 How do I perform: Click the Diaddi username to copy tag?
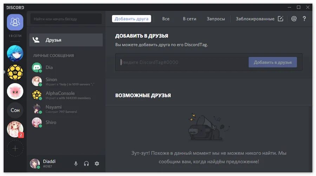tap(49, 161)
